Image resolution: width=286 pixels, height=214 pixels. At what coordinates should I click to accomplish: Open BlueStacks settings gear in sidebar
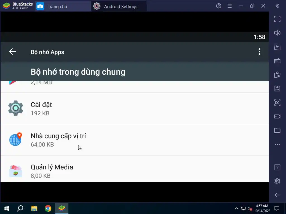277,181
